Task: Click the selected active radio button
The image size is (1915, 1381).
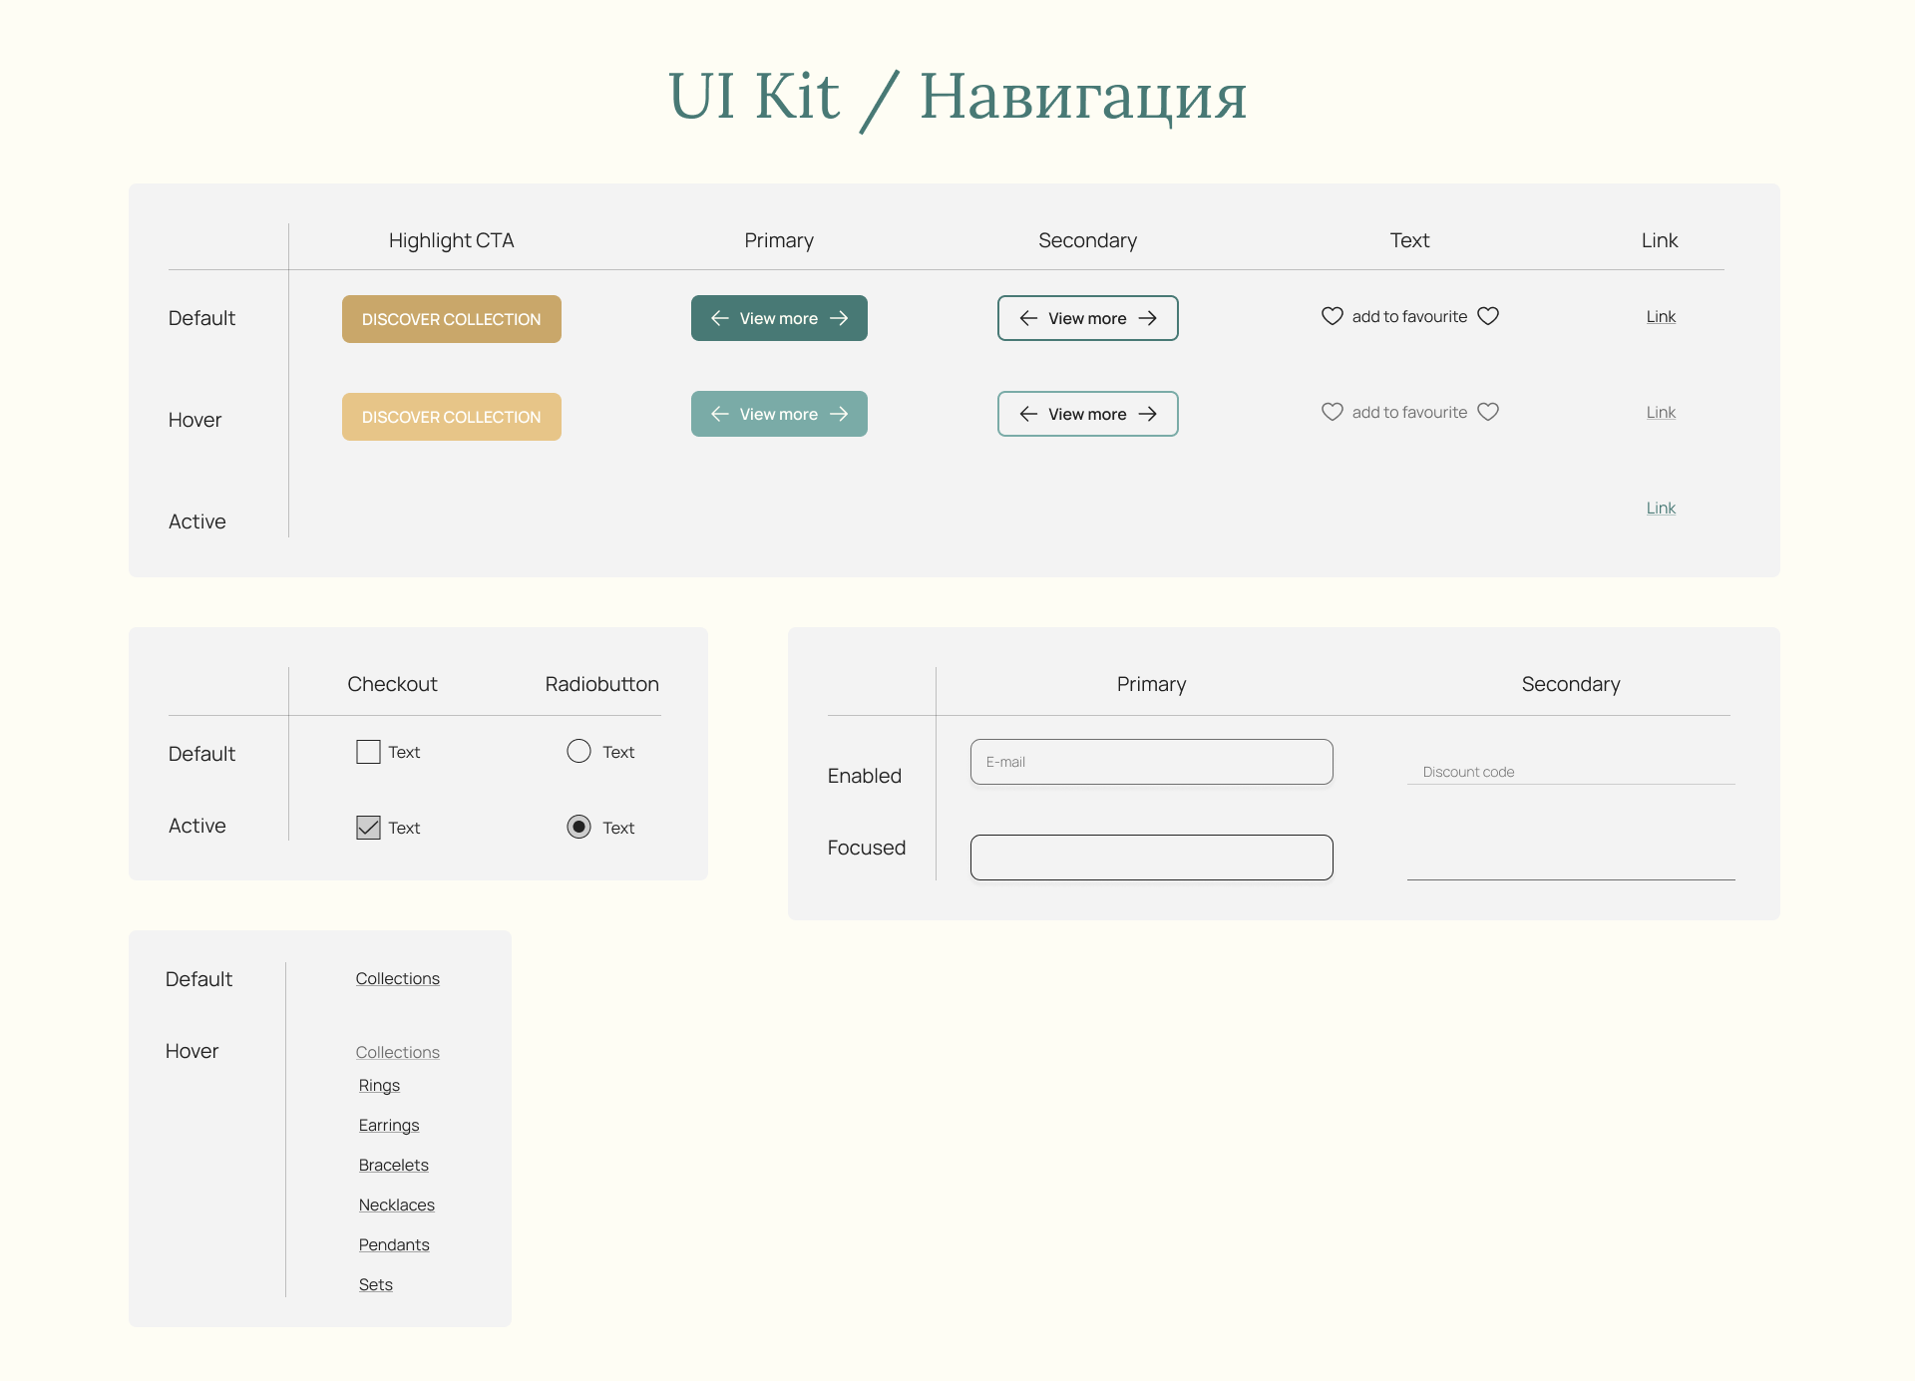Action: tap(578, 827)
